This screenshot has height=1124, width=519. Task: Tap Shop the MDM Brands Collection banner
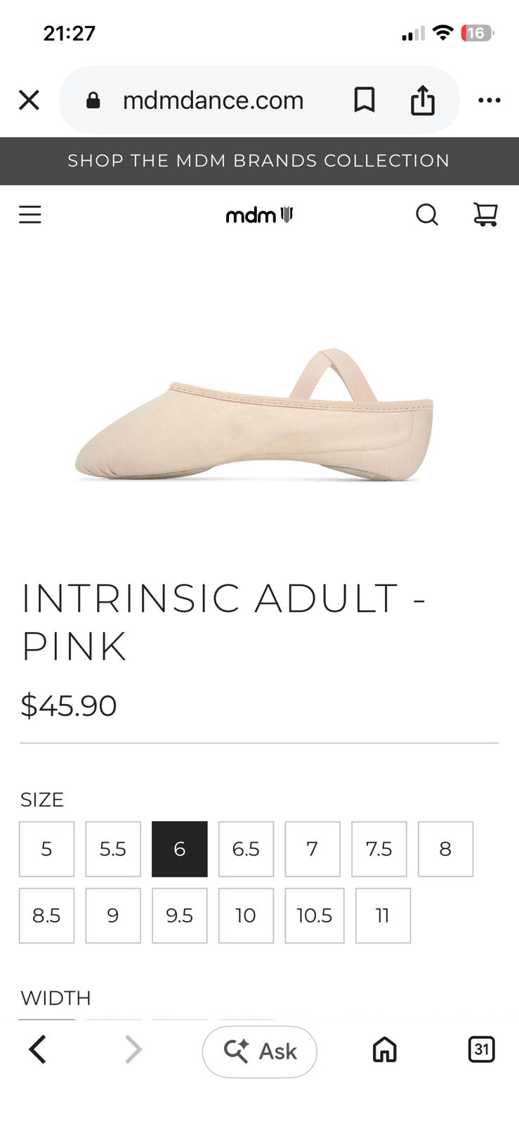[x=259, y=161]
